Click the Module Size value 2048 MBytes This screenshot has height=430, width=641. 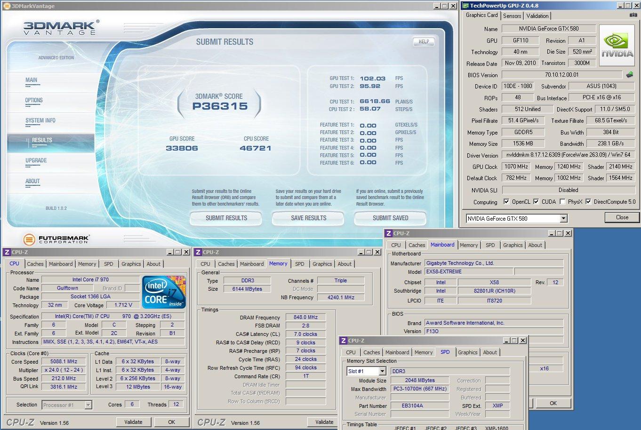(x=420, y=381)
